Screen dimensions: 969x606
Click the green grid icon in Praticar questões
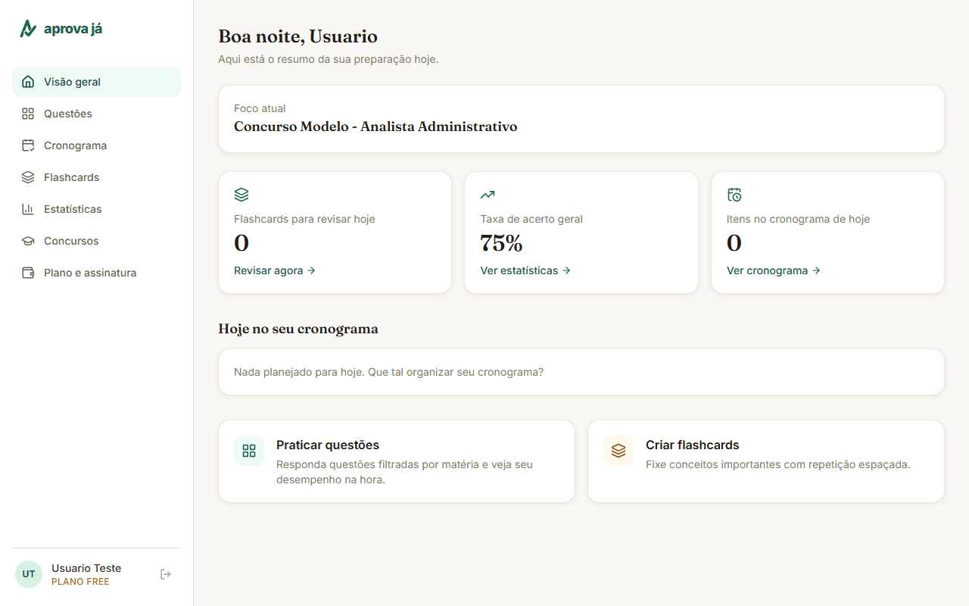click(249, 451)
